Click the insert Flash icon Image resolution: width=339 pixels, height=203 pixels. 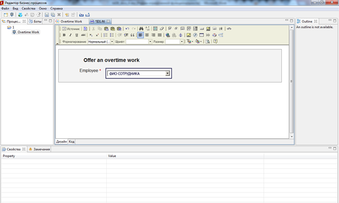pos(195,35)
